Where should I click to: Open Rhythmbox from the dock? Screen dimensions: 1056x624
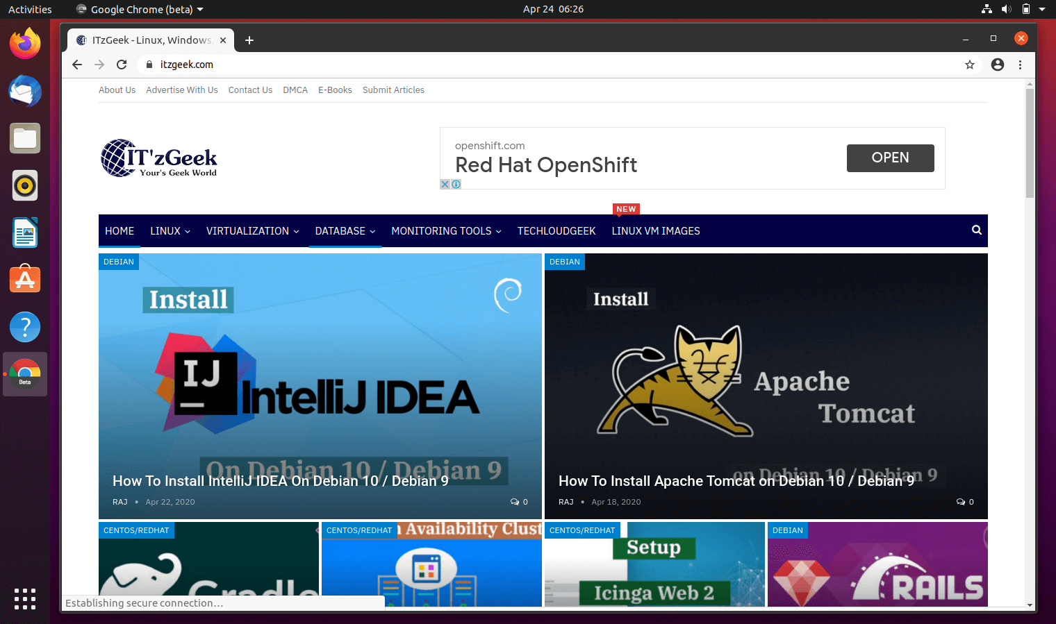point(25,185)
